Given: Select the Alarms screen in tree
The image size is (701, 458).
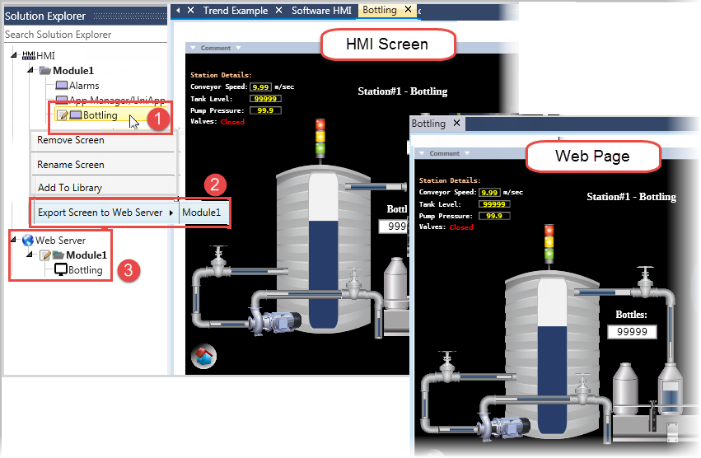Looking at the screenshot, I should point(84,86).
